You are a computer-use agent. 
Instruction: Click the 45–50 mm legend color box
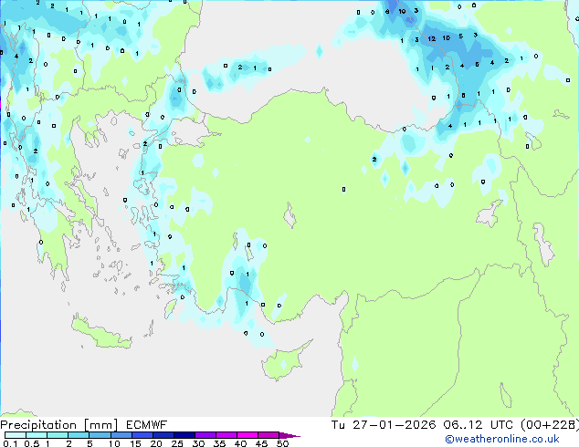(x=268, y=435)
